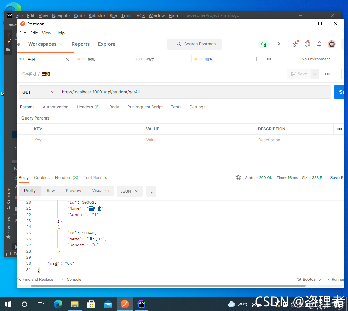Open the Tests tab
Viewport: 348px width, 311px height.
[176, 107]
